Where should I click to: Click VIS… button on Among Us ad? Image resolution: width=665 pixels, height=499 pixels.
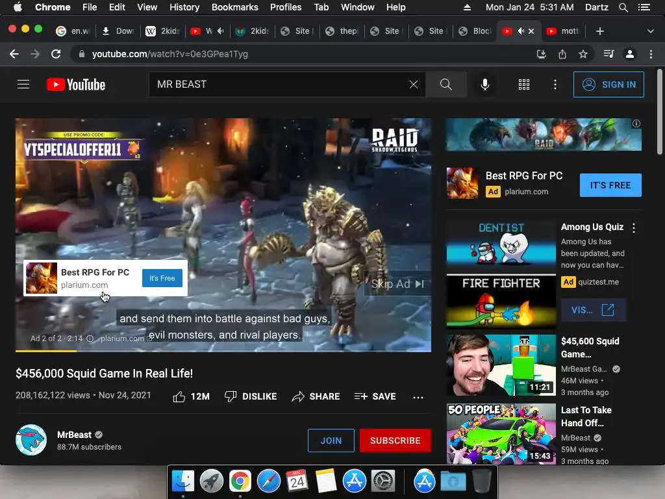593,310
